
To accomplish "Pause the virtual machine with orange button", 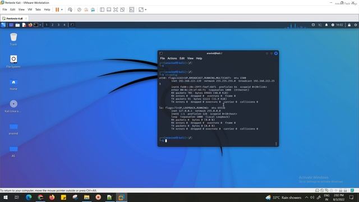I will pyautogui.click(x=57, y=10).
